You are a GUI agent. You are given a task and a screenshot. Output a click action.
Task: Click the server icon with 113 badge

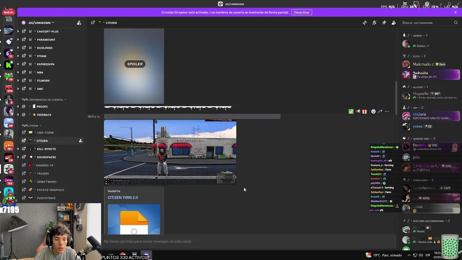pyautogui.click(x=9, y=180)
